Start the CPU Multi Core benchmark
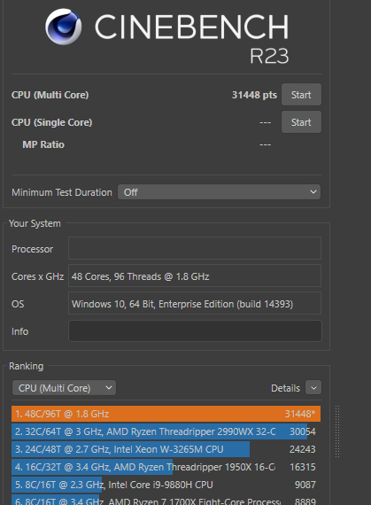Screen dimensions: 371x505 pos(301,95)
